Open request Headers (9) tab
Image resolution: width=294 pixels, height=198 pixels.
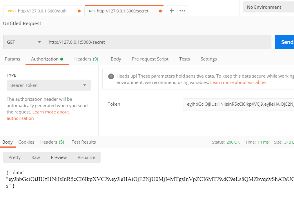(x=86, y=59)
